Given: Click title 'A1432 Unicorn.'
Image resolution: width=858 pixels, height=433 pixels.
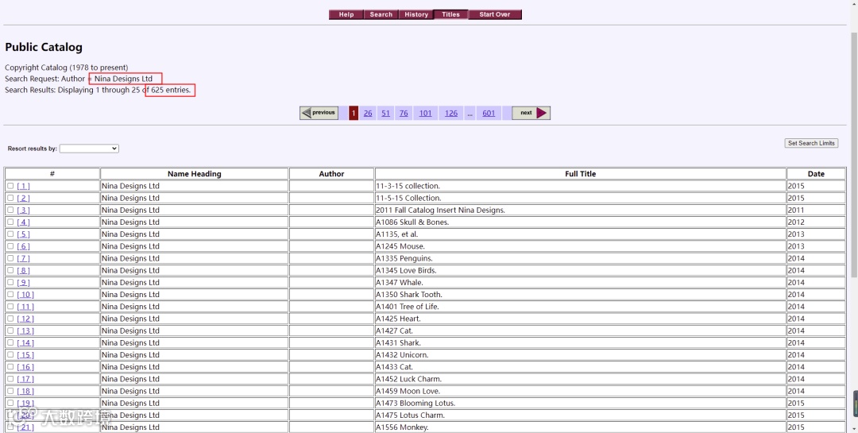Looking at the screenshot, I should coord(402,354).
